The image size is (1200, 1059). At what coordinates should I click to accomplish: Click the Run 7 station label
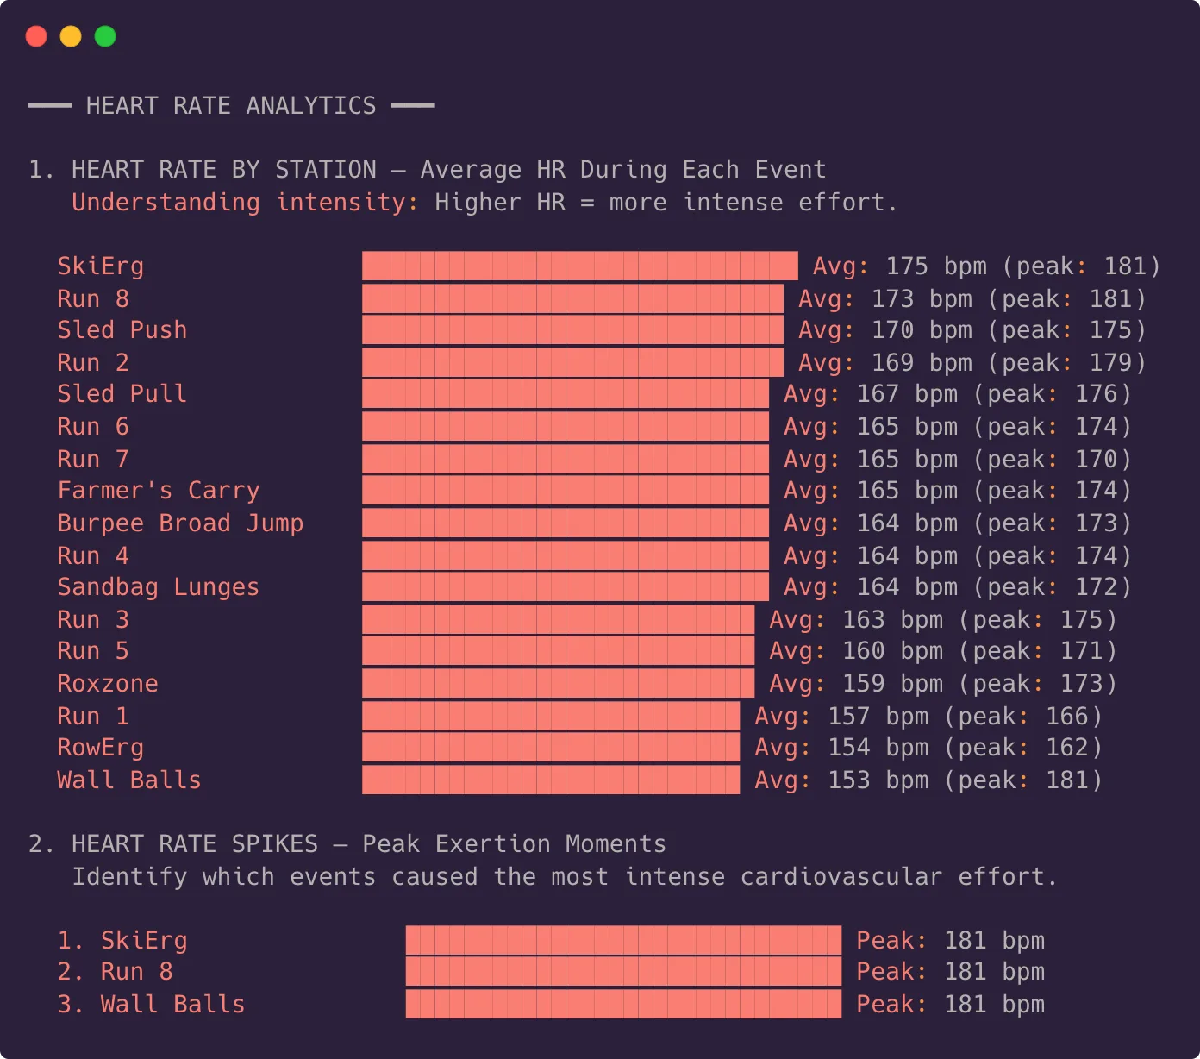(x=93, y=460)
